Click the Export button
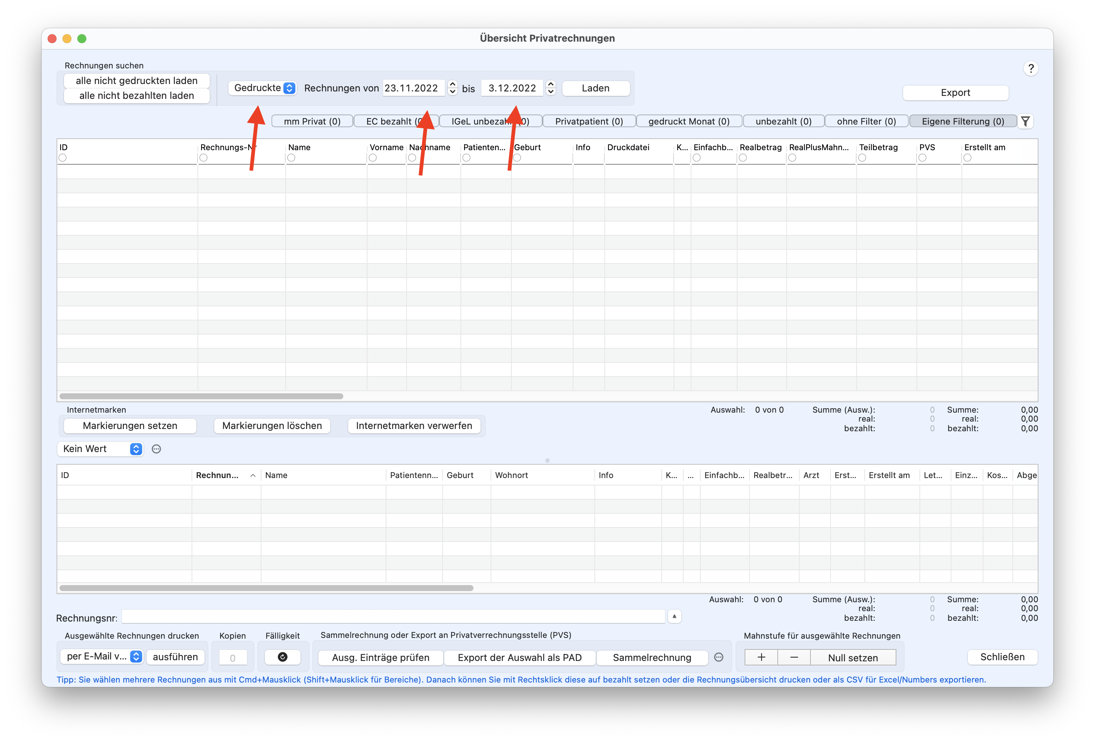 click(956, 93)
